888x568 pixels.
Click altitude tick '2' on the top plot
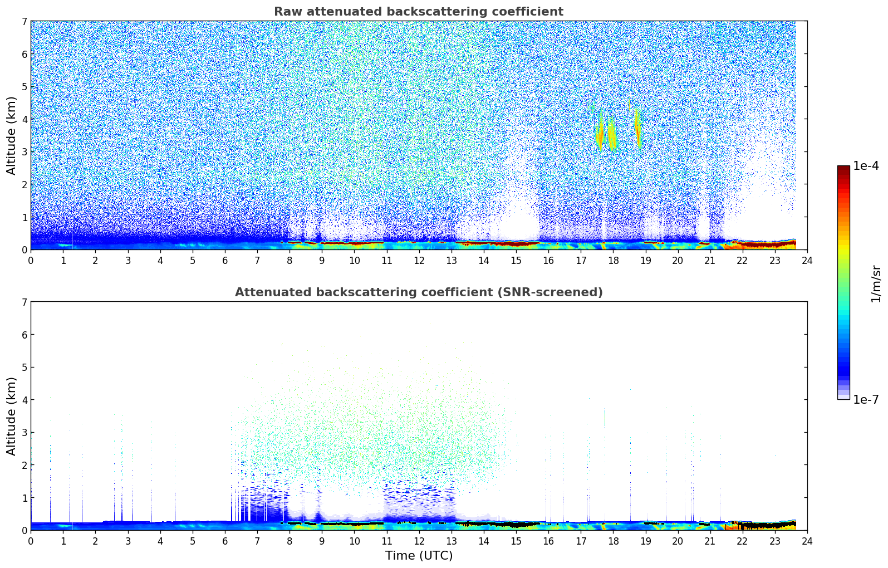[x=24, y=184]
